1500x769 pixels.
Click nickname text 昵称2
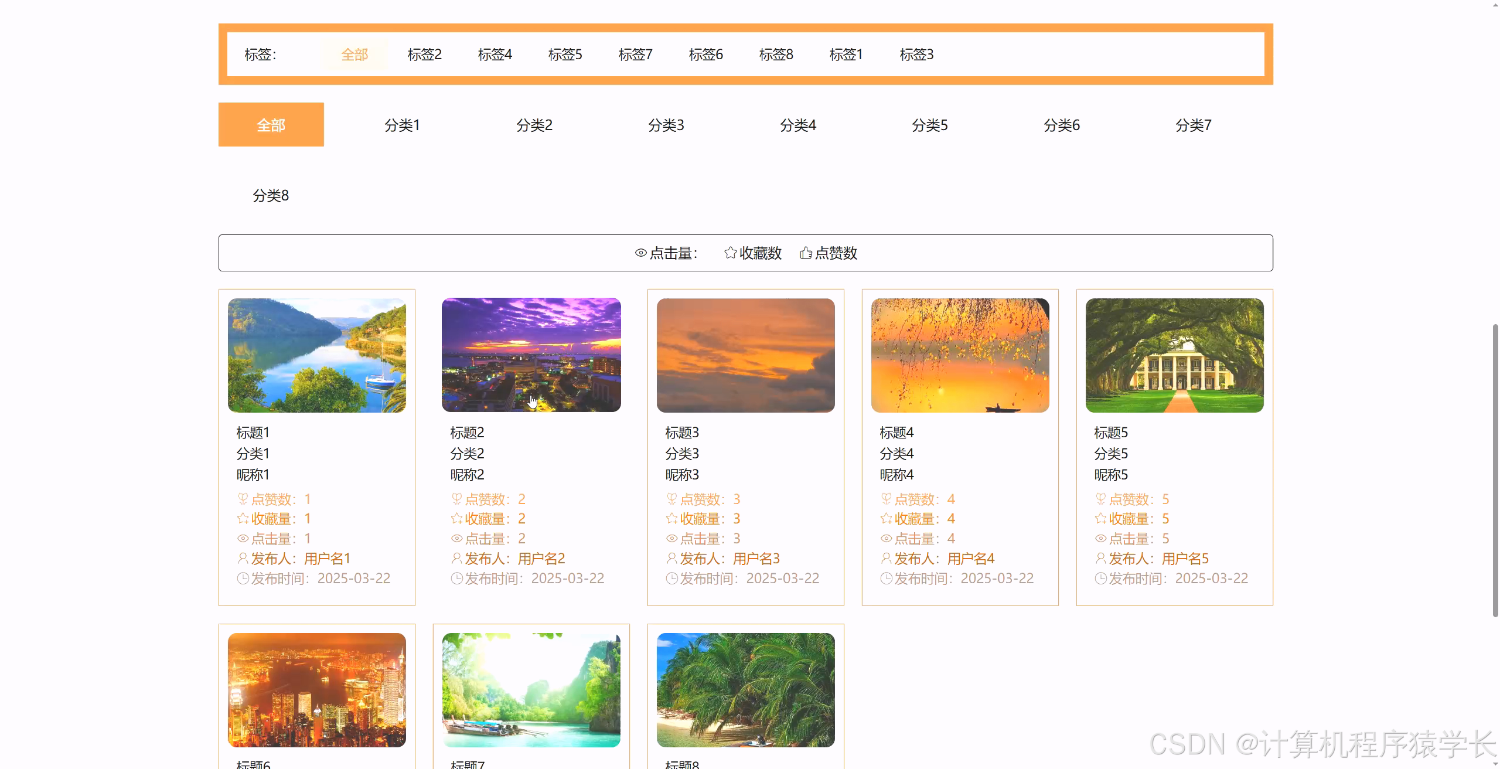pyautogui.click(x=467, y=475)
